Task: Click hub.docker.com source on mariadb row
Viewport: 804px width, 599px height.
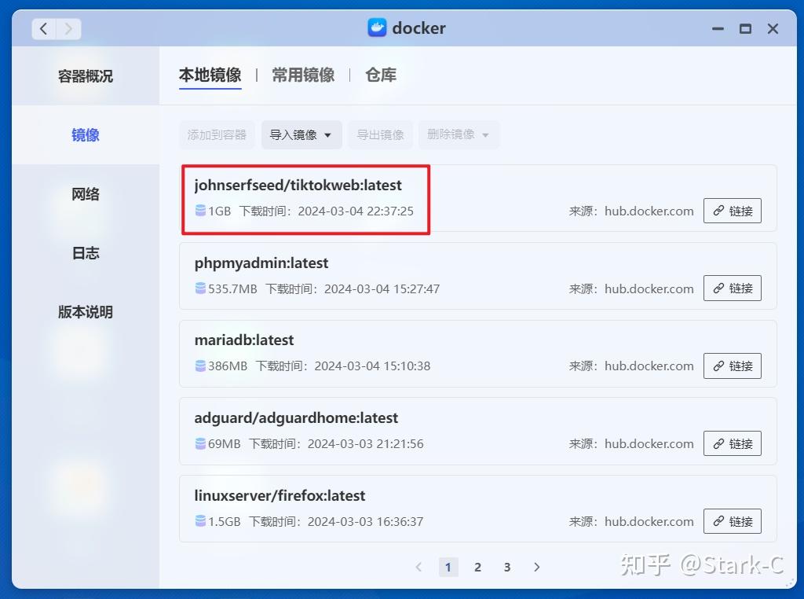Action: click(x=649, y=366)
